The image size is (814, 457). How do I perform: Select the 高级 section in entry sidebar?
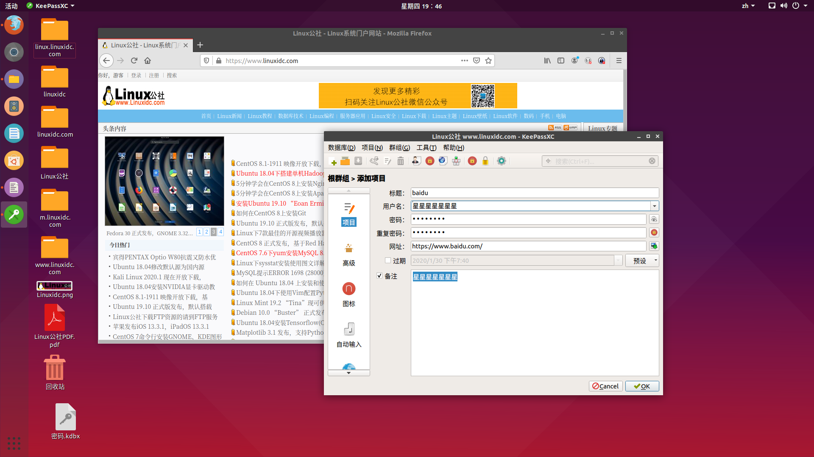(x=349, y=255)
